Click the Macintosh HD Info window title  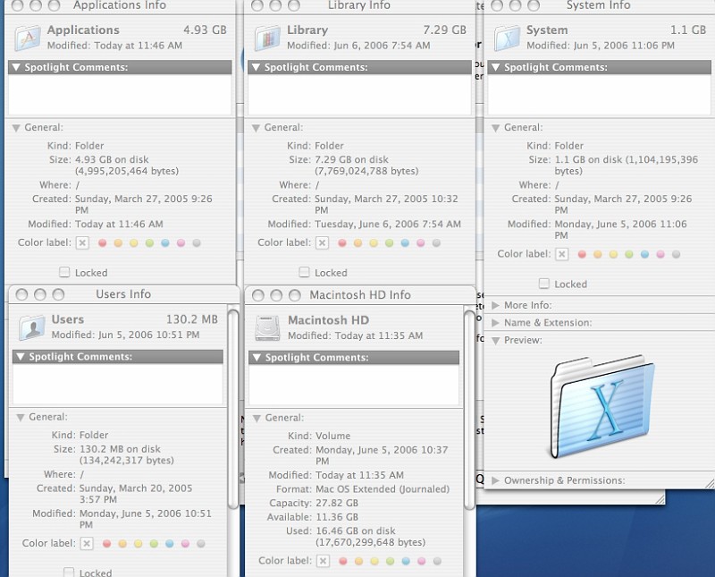tap(360, 295)
